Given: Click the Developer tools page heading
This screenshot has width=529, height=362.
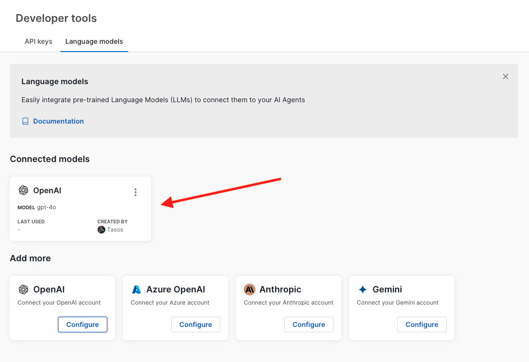Looking at the screenshot, I should coord(56,18).
